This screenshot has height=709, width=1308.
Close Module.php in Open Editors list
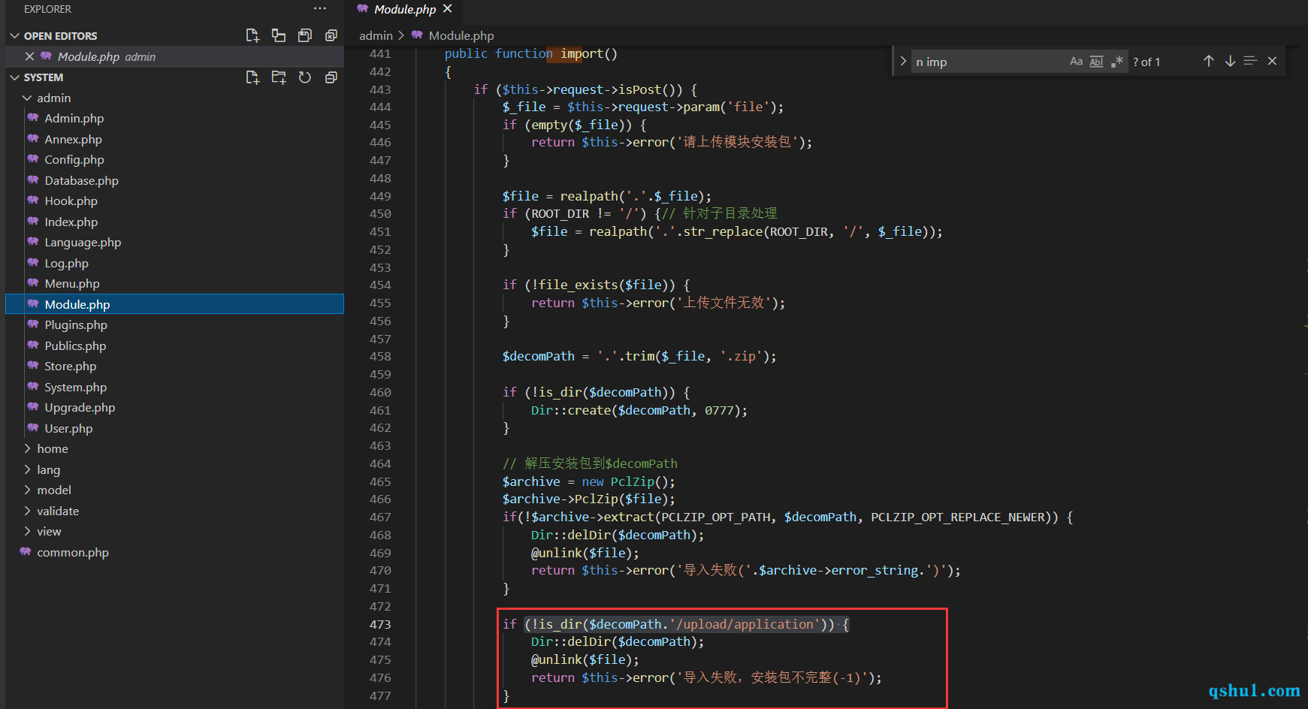pyautogui.click(x=29, y=56)
